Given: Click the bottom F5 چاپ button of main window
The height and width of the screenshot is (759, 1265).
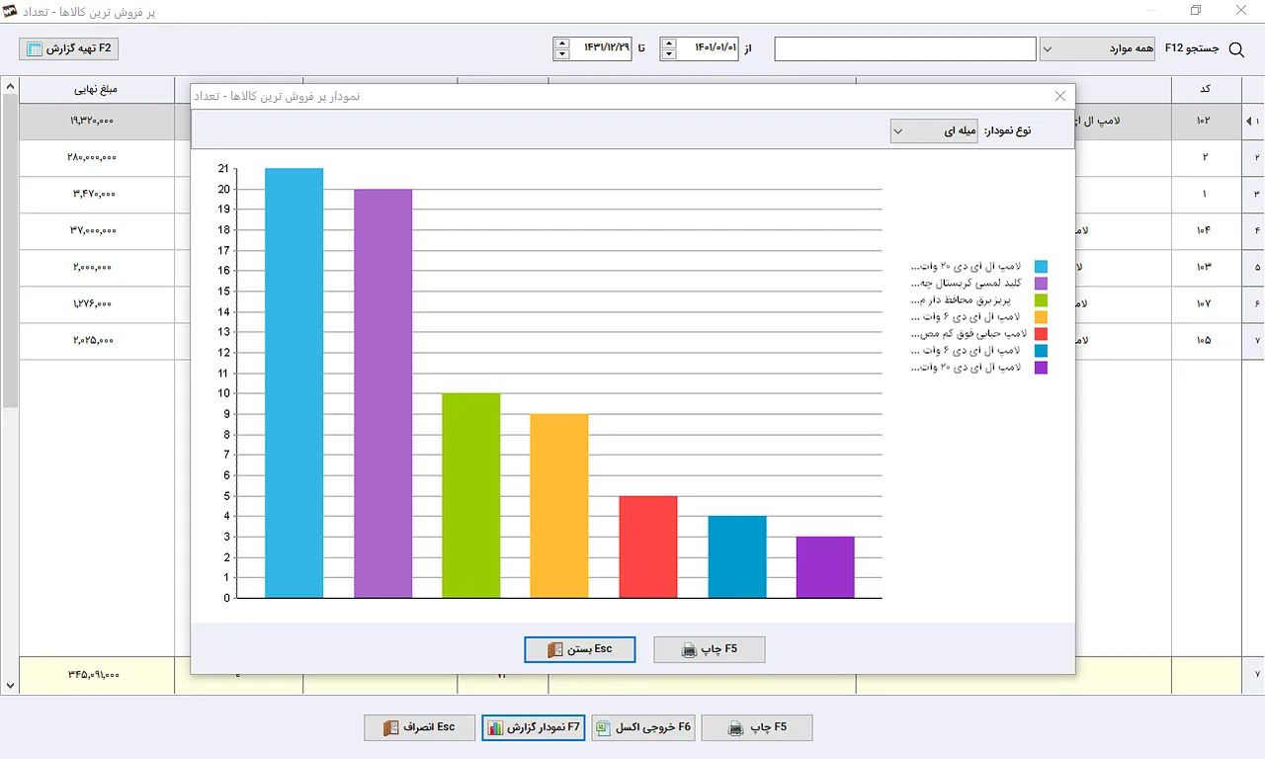Looking at the screenshot, I should [x=756, y=727].
